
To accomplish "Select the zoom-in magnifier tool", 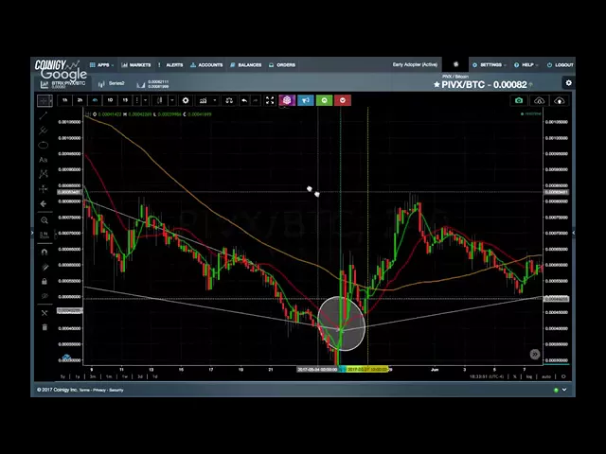I will pos(45,220).
